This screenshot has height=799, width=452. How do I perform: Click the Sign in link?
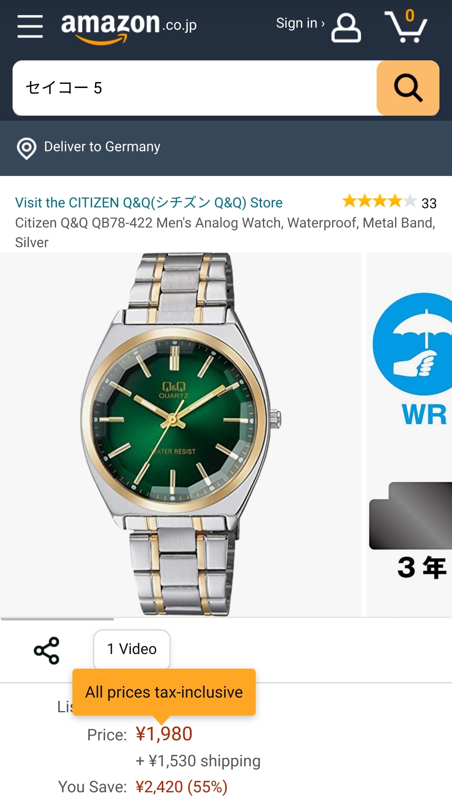coord(300,23)
